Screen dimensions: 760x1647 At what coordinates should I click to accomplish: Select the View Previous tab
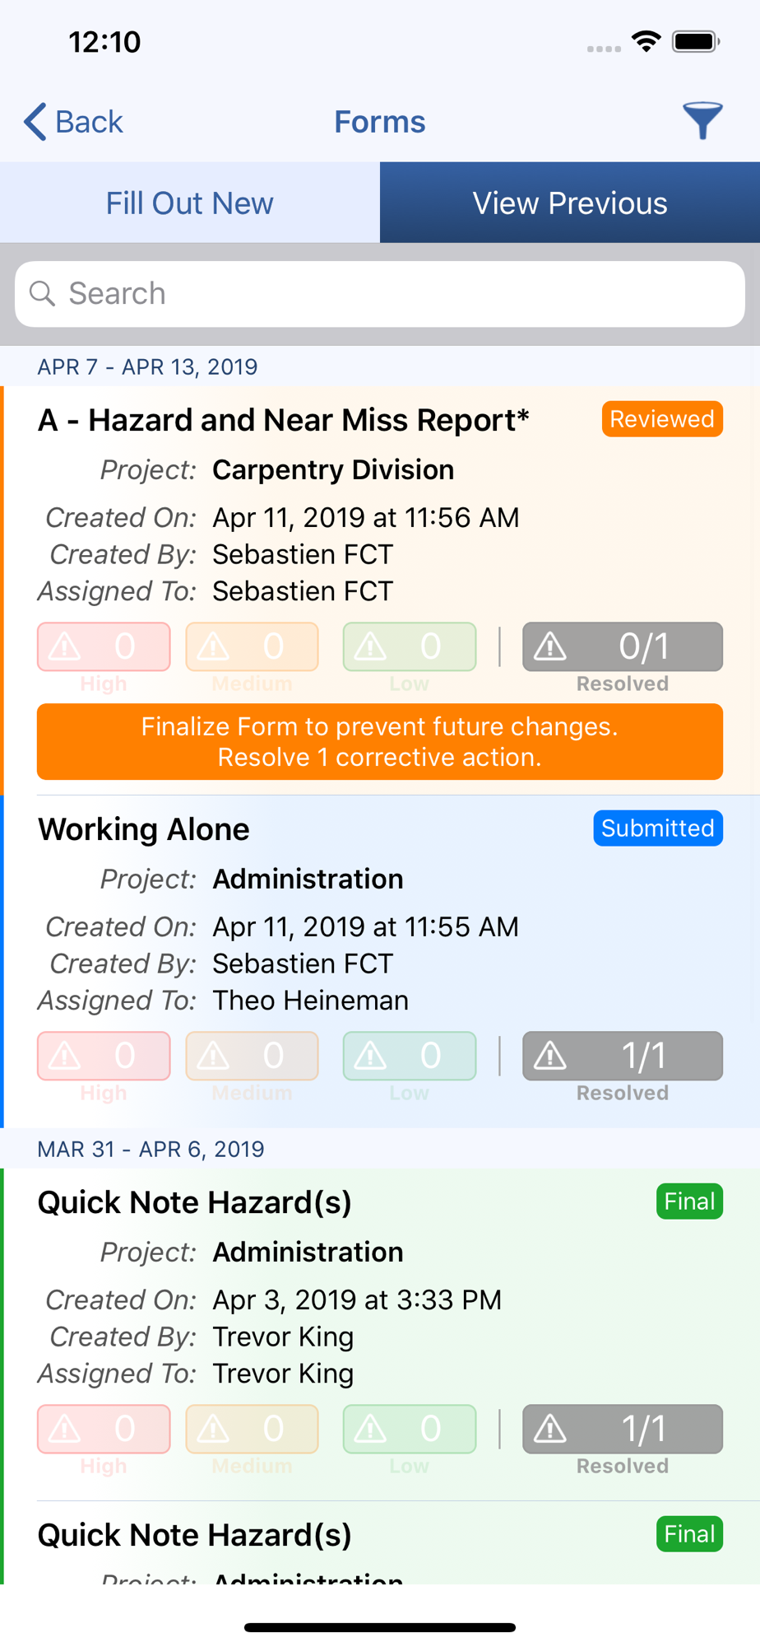coord(570,203)
